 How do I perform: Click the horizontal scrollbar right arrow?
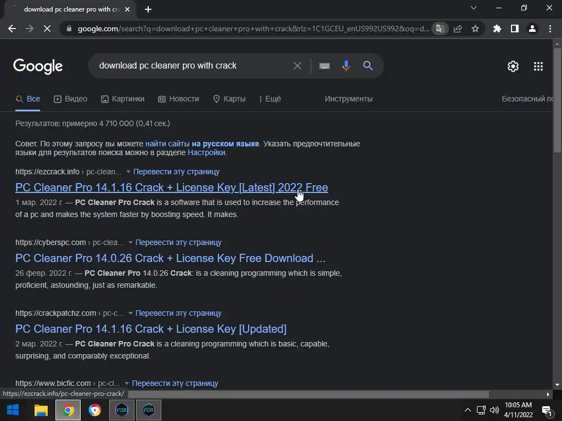coord(548,394)
